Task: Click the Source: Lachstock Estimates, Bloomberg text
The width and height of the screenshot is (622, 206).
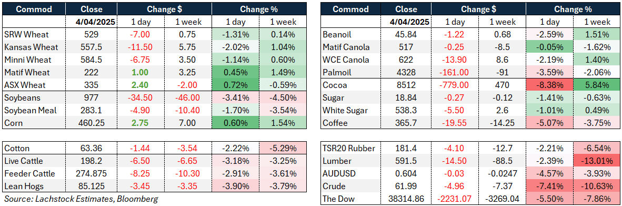Action: click(x=81, y=199)
